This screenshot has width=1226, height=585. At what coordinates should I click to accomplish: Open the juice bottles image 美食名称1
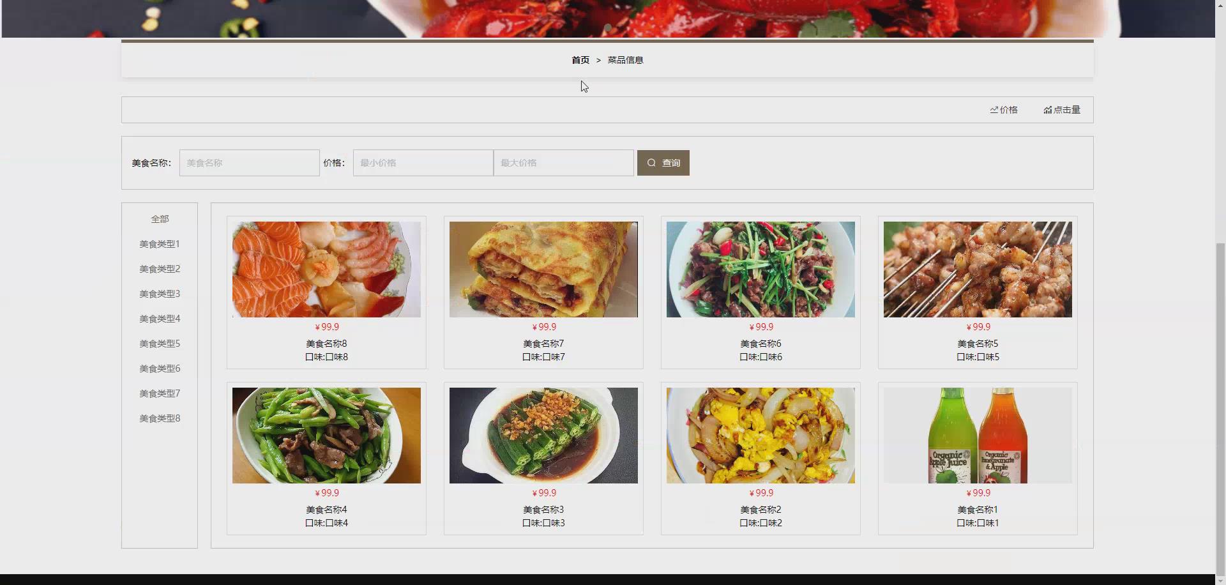click(x=978, y=436)
